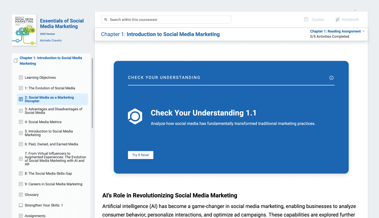Click the textbook cover thumbnail

coord(24,30)
